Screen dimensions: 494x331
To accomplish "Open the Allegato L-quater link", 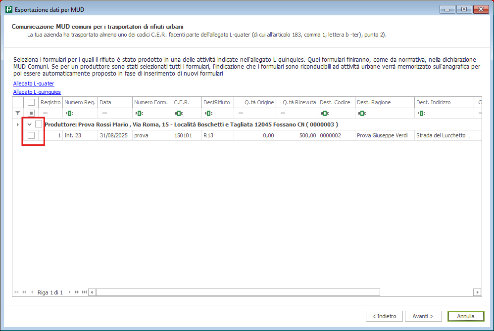I will pyautogui.click(x=34, y=84).
